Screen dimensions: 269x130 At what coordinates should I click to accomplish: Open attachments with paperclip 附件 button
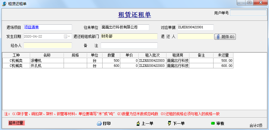coord(225,37)
